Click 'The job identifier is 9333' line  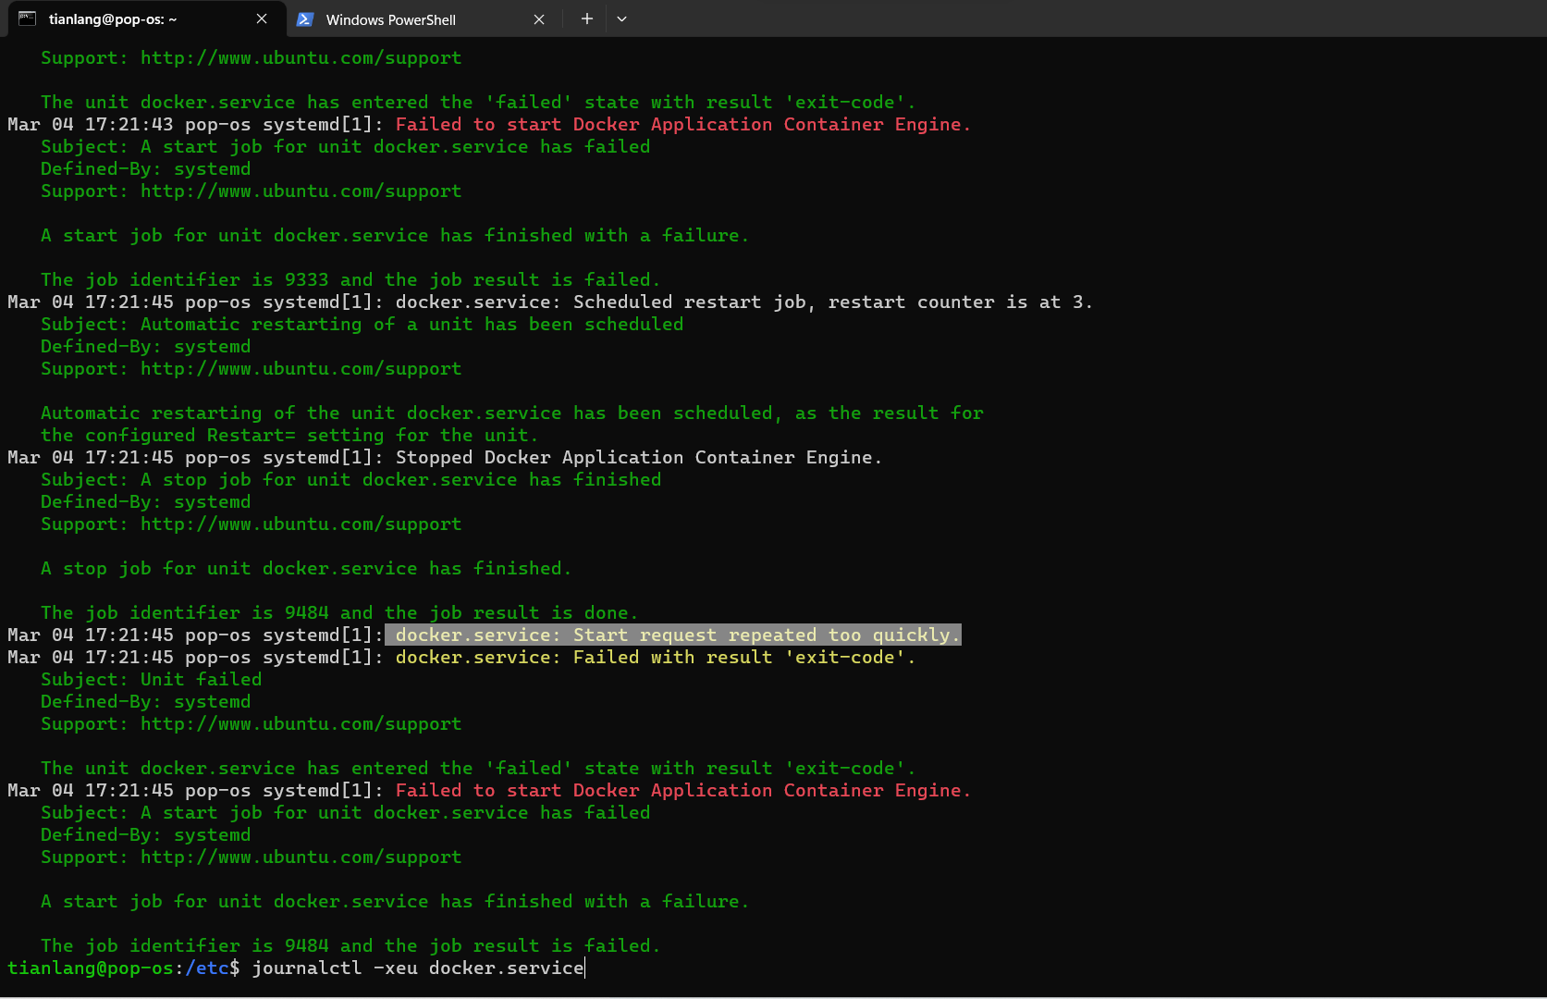click(350, 279)
